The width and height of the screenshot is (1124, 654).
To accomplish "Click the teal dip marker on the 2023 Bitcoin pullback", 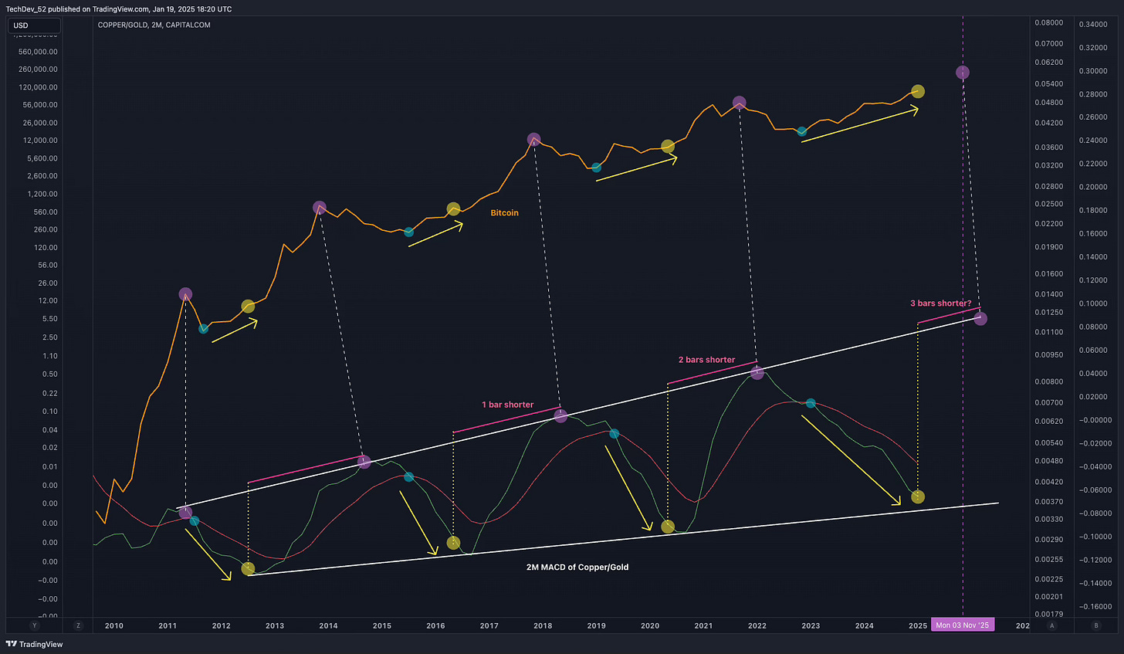I will (x=801, y=132).
